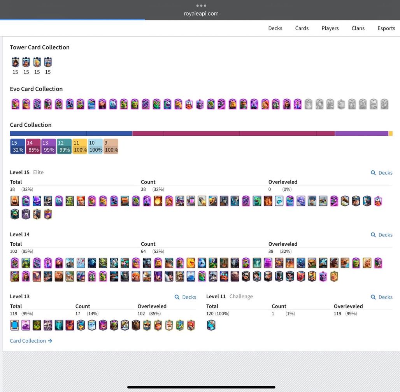Go to the Cards navigation tab
The width and height of the screenshot is (400, 392).
(302, 28)
